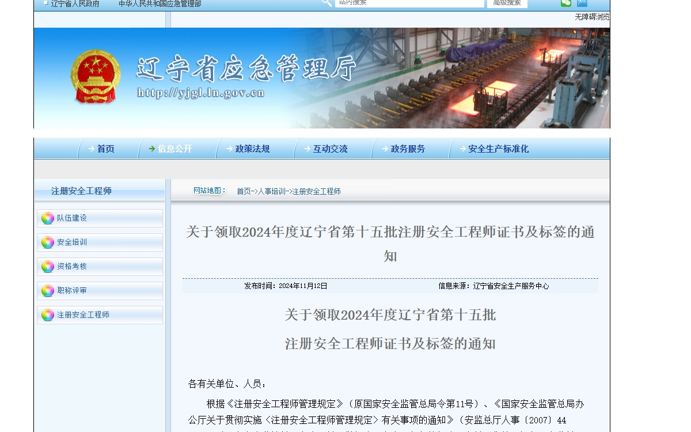
Task: Click the orb icon next to 职称评审
Action: pos(47,291)
